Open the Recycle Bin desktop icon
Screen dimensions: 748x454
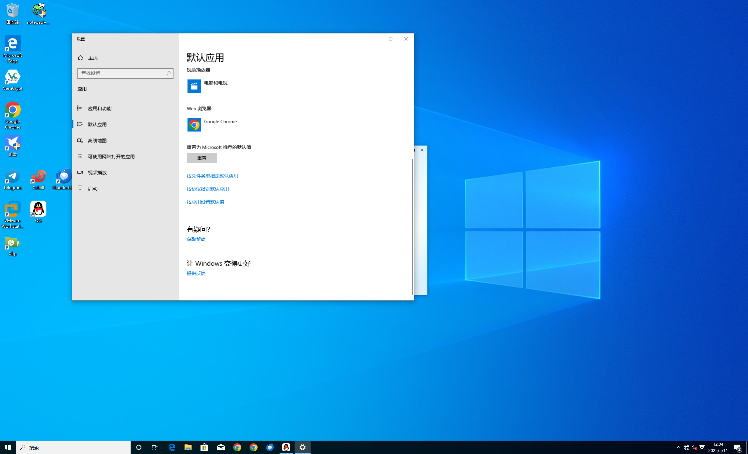pyautogui.click(x=13, y=14)
